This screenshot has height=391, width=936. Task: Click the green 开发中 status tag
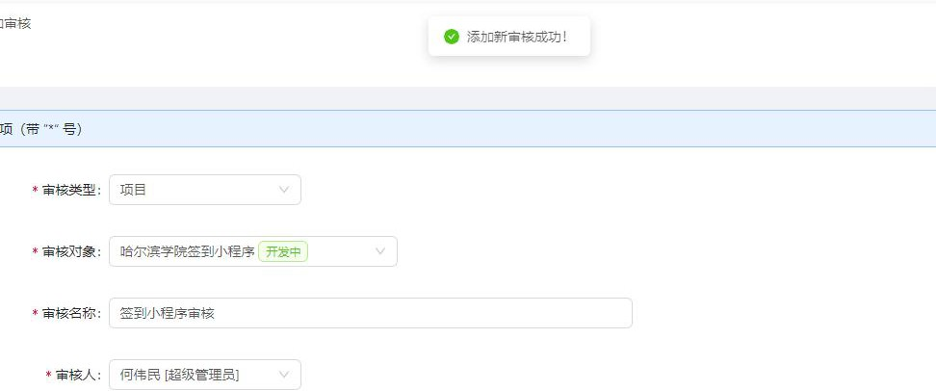point(283,251)
